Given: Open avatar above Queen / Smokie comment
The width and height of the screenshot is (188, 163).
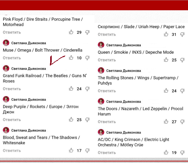Looking at the screenshot, I should click(101, 45).
